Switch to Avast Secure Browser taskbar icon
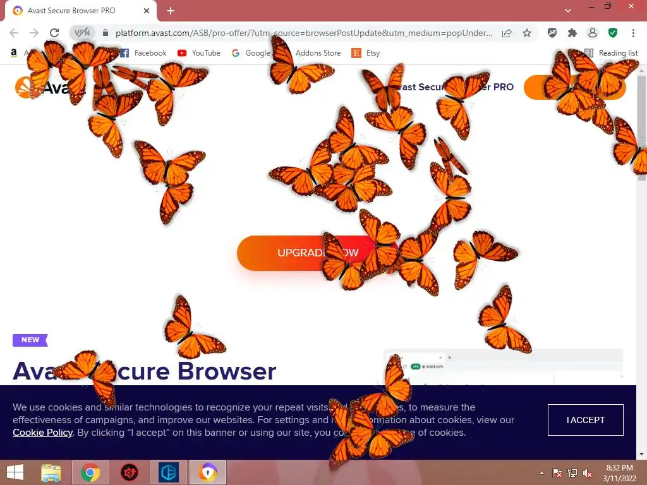 pos(208,472)
